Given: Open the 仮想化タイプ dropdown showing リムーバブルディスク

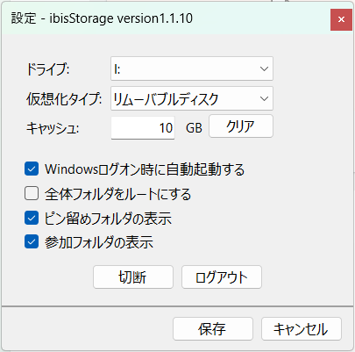Looking at the screenshot, I should 192,98.
